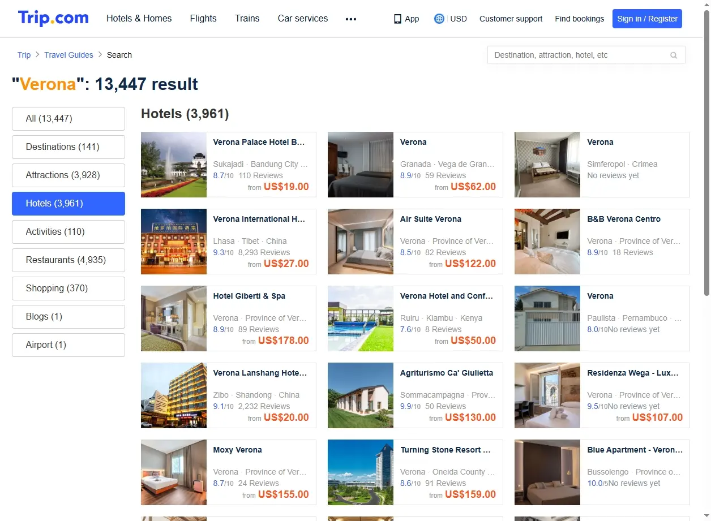Select the Blogs (1) filter
The width and height of the screenshot is (711, 521).
tap(68, 317)
